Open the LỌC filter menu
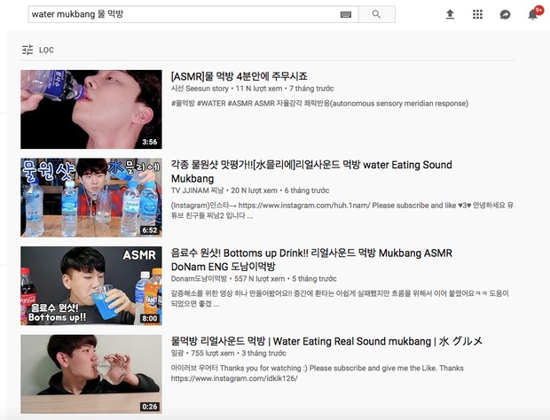Screen dimensions: 550x420 [38, 51]
